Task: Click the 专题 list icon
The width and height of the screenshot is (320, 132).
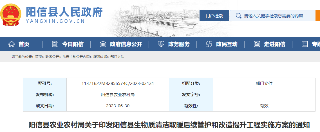Action: [305, 44]
